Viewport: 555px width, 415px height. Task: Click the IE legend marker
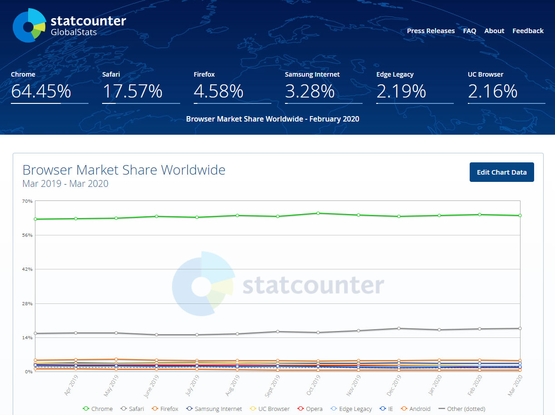383,409
